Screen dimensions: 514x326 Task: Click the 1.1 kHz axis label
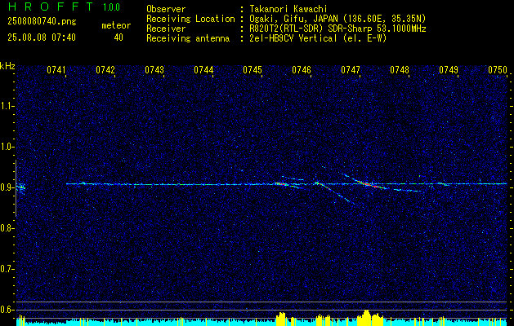pyautogui.click(x=7, y=106)
